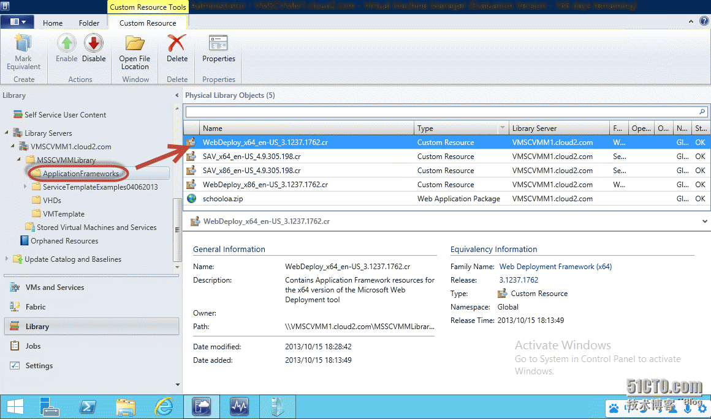Open the VMs and Services workspace
The image size is (711, 419).
[x=91, y=287]
